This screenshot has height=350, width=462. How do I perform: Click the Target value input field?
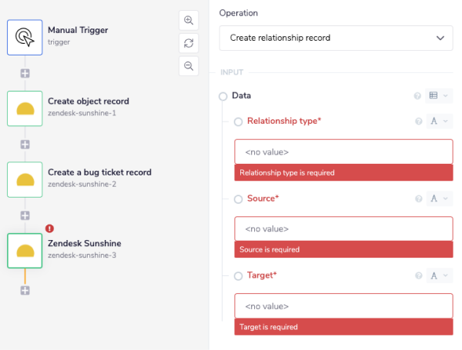click(343, 306)
